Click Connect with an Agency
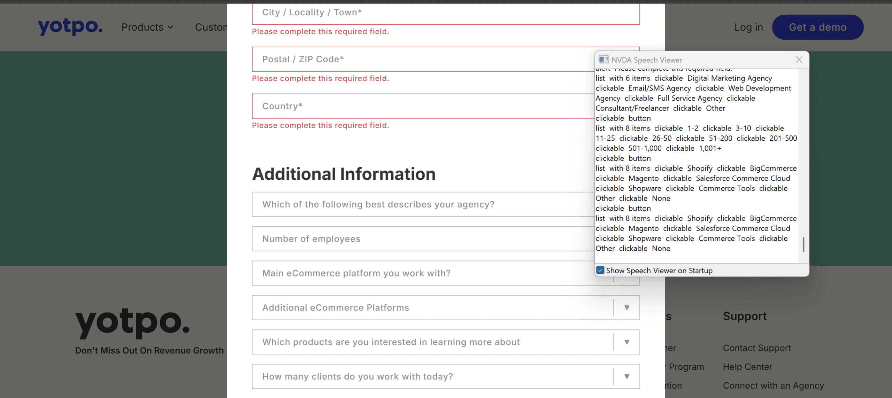892x398 pixels. [774, 385]
